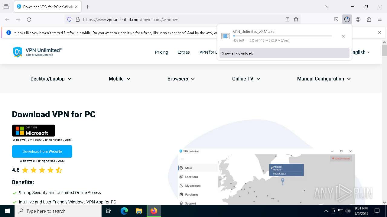Viewport: 387px width, 217px height.
Task: Save page to Pocket icon
Action: 336,20
